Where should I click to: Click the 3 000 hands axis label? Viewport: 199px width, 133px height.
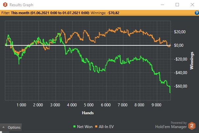[x=55, y=105]
